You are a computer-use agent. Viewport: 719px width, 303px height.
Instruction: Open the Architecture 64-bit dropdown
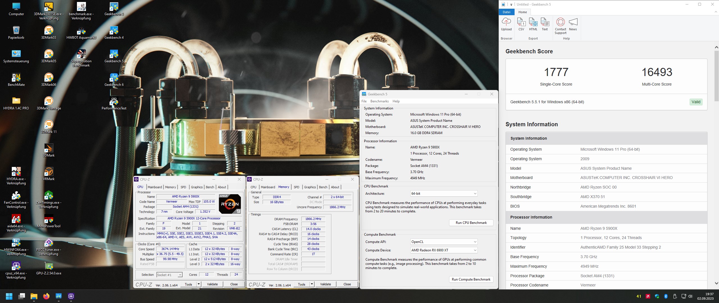444,194
